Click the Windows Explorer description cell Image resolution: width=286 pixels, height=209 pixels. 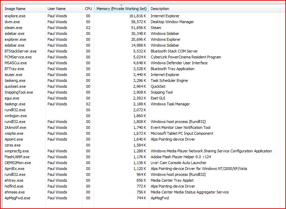166,39
